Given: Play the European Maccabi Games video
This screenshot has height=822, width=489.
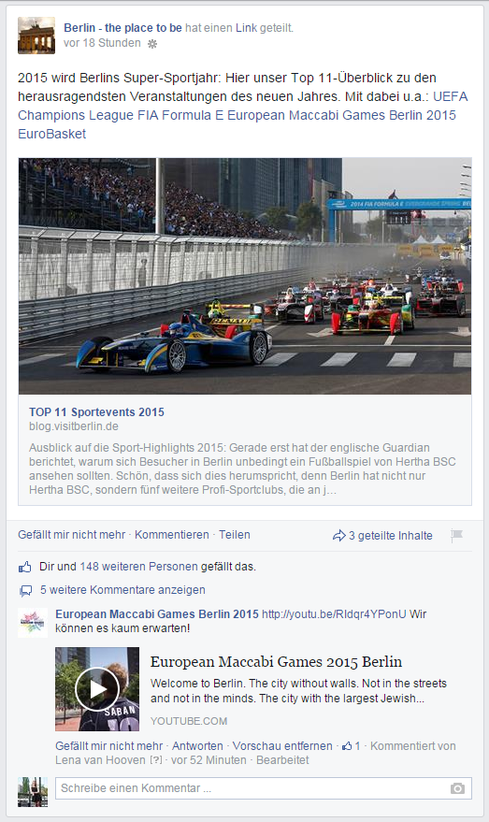Looking at the screenshot, I should click(x=97, y=689).
